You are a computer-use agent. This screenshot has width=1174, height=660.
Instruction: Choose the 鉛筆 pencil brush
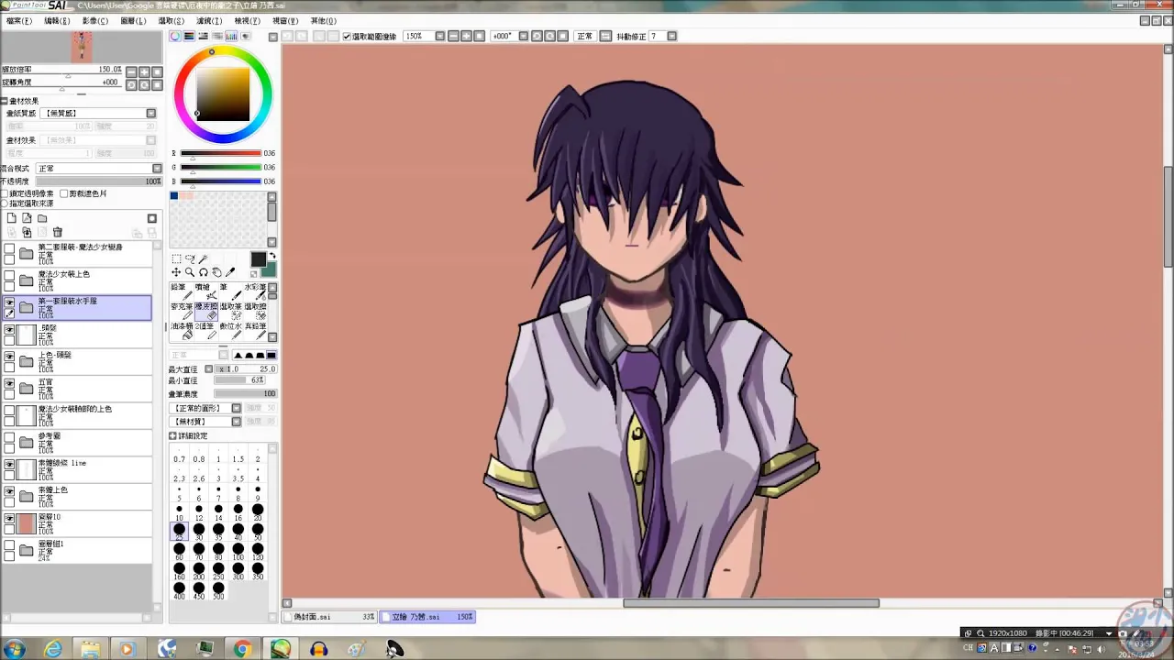pos(180,291)
